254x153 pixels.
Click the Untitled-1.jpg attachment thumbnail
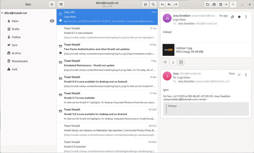click(168, 50)
